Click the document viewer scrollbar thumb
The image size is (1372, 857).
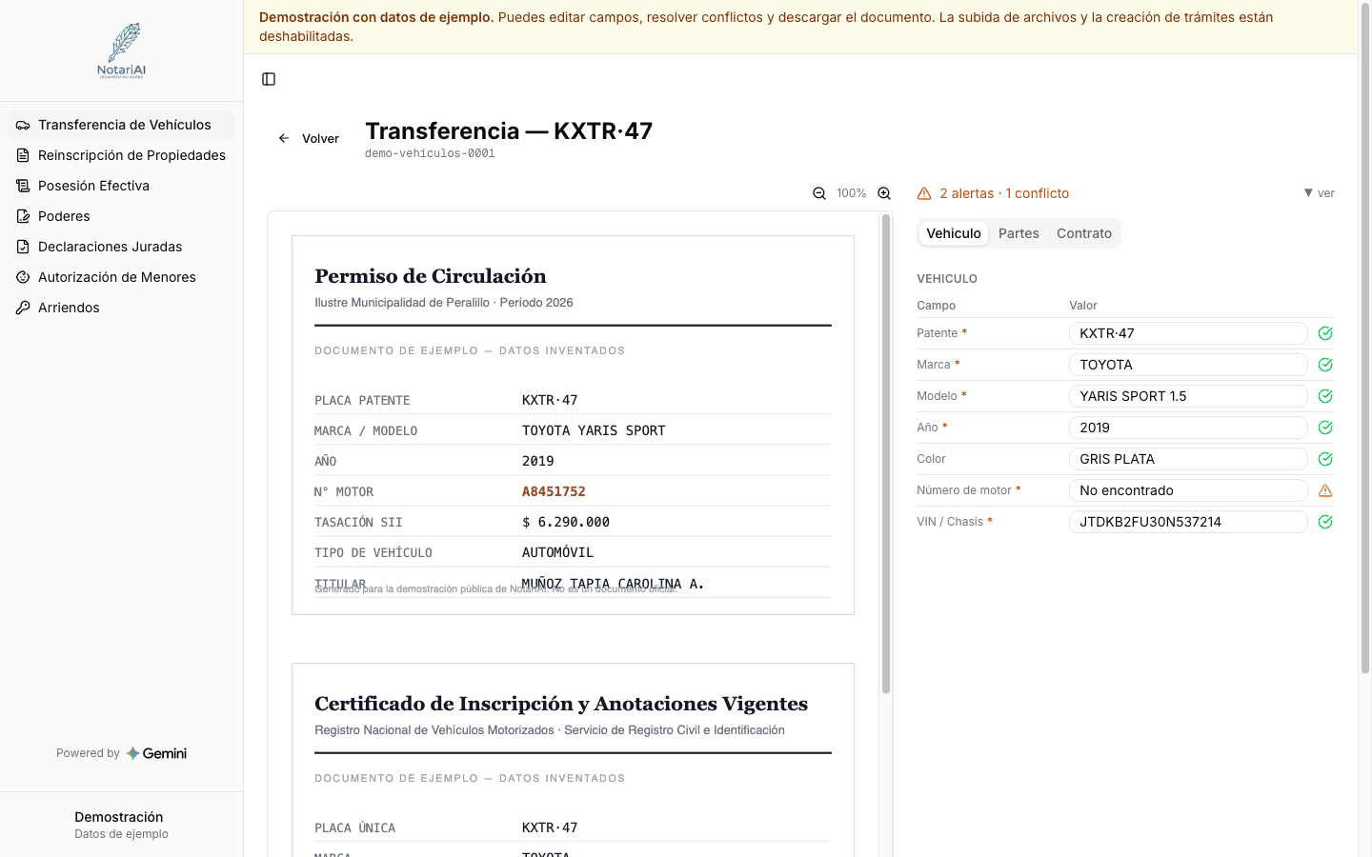886,454
